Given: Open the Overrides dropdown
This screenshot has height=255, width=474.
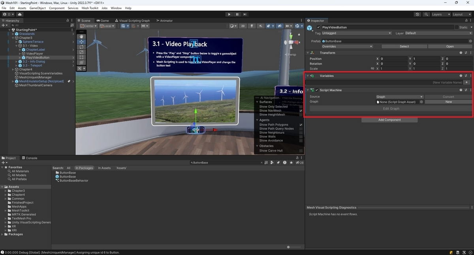Looking at the screenshot, I should tap(347, 46).
